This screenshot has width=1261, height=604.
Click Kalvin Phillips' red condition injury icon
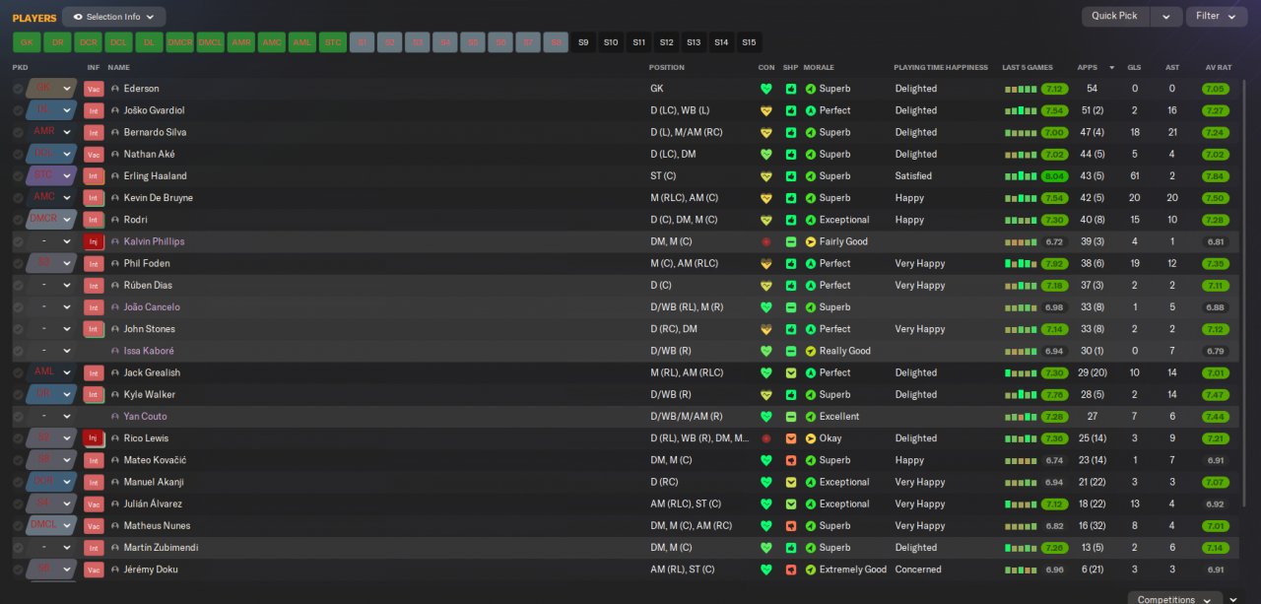[x=766, y=241]
